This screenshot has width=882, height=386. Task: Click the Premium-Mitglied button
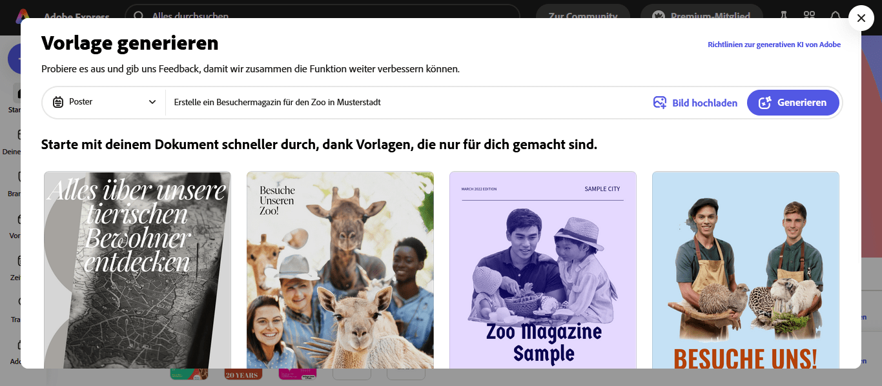pyautogui.click(x=701, y=16)
